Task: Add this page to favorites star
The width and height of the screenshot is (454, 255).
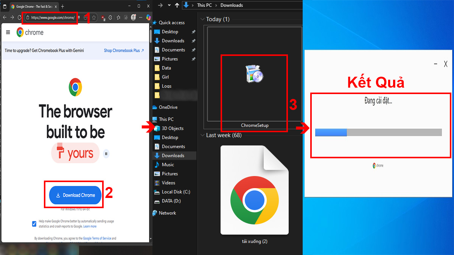Action: pos(94,17)
